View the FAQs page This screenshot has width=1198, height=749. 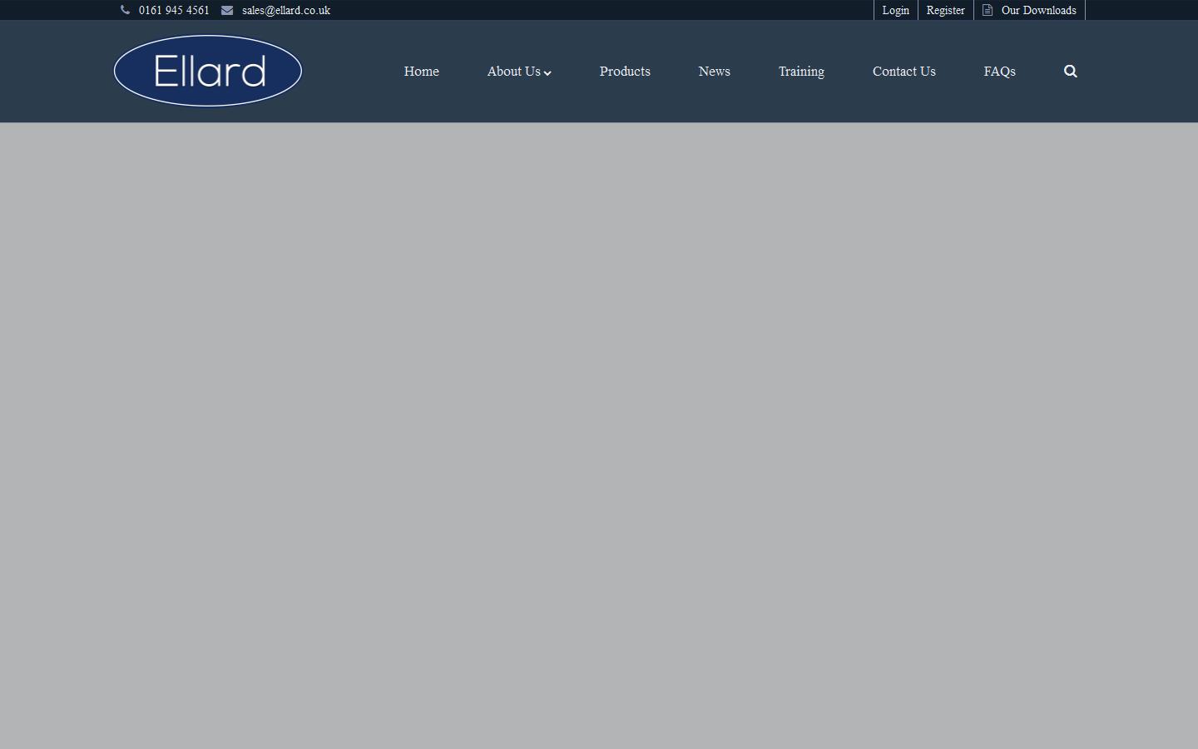pyautogui.click(x=999, y=72)
